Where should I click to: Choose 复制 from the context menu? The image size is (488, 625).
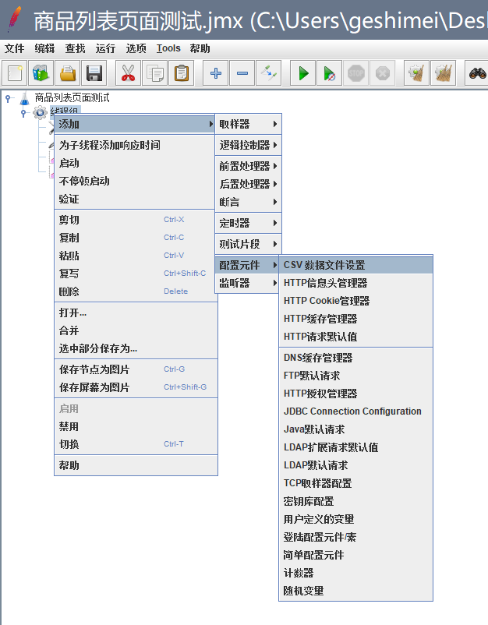(135, 238)
